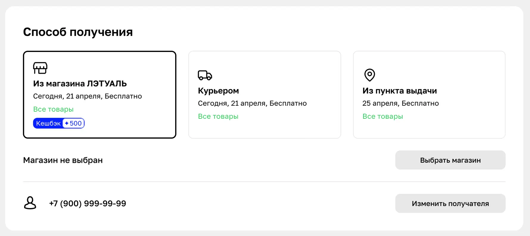The height and width of the screenshot is (236, 530).
Task: Click Все товары under pickup point
Action: [383, 116]
